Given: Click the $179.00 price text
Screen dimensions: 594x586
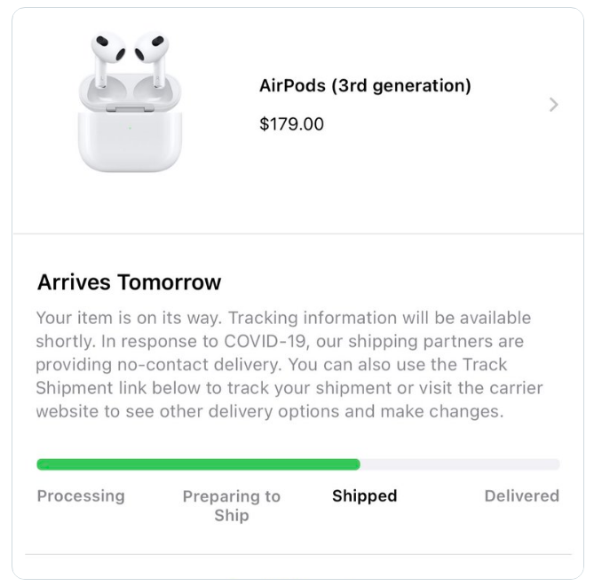Looking at the screenshot, I should point(291,123).
